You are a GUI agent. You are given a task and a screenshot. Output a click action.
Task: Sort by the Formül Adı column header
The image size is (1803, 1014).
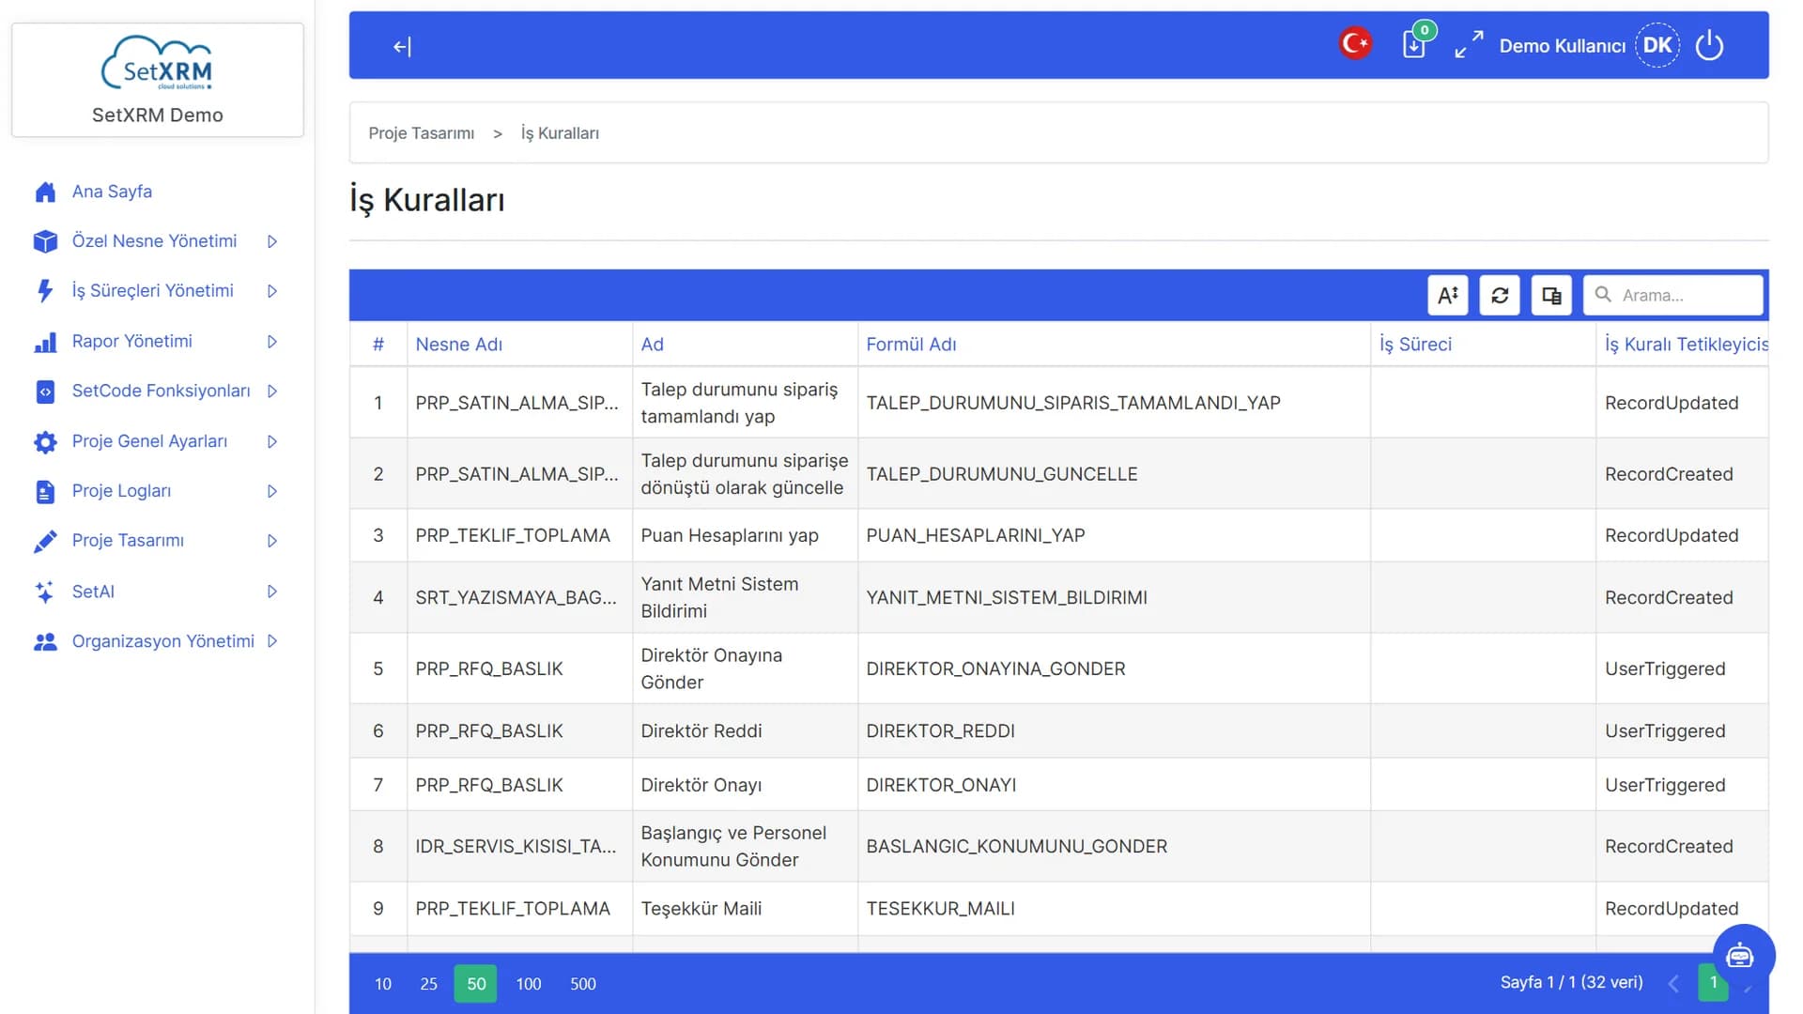coord(911,345)
